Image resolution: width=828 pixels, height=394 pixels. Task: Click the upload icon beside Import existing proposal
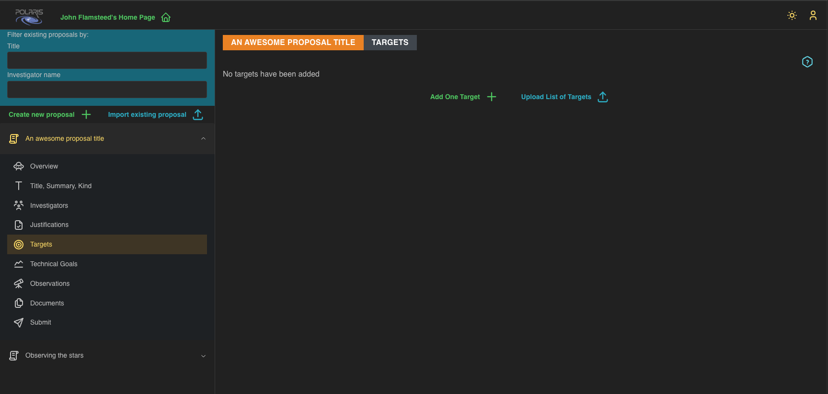(197, 114)
